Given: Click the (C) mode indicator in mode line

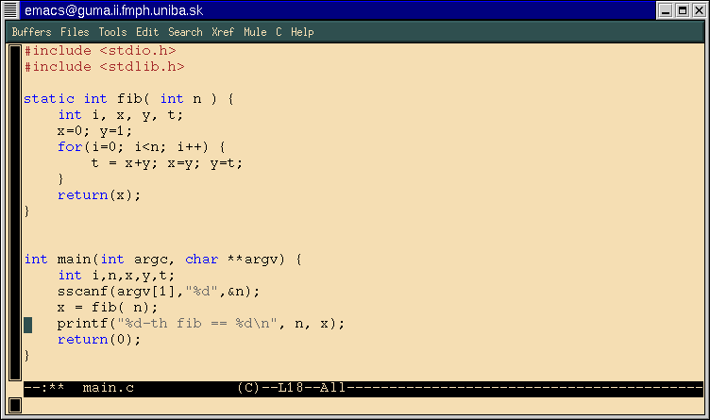Looking at the screenshot, I should tap(248, 388).
